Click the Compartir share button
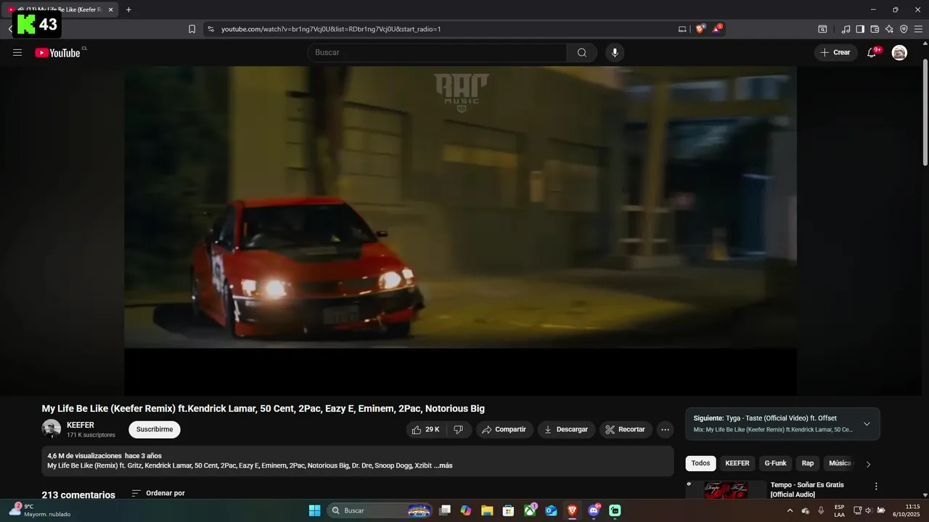This screenshot has height=522, width=929. (504, 429)
